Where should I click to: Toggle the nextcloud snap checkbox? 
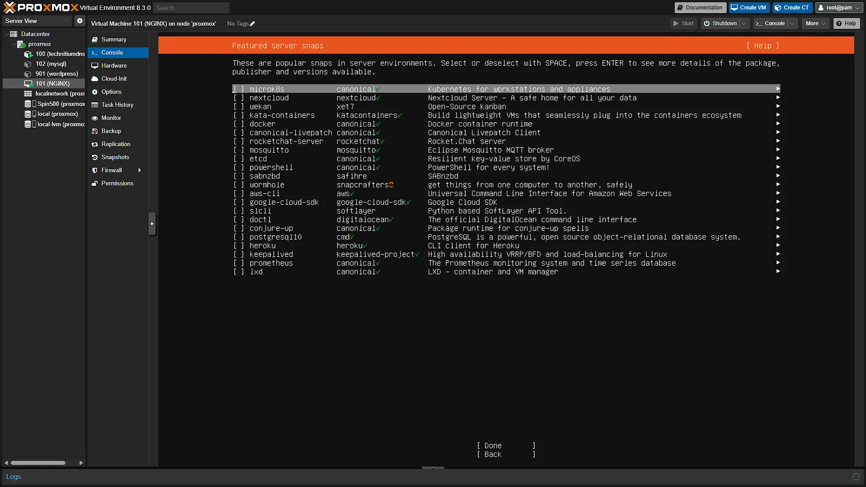[239, 98]
